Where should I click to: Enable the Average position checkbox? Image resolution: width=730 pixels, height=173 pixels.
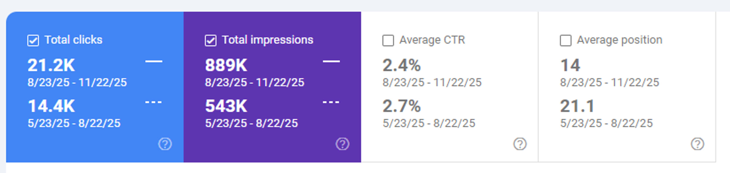[566, 40]
